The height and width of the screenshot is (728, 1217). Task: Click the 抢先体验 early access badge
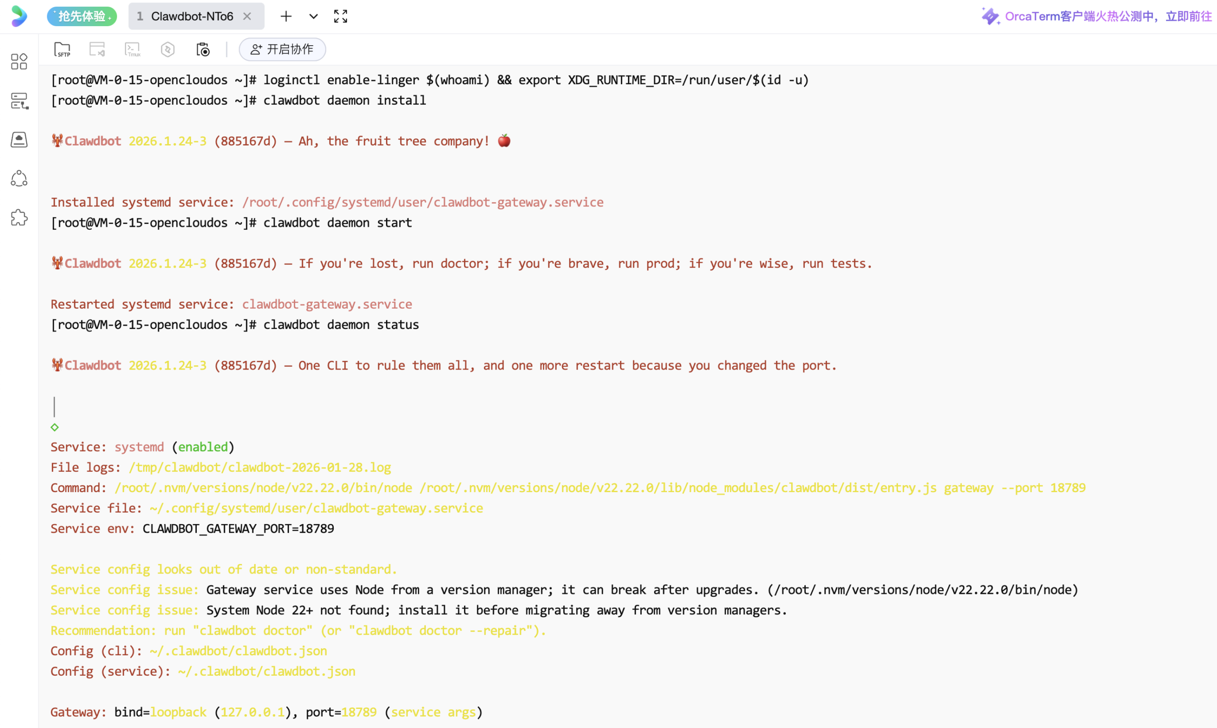point(82,16)
